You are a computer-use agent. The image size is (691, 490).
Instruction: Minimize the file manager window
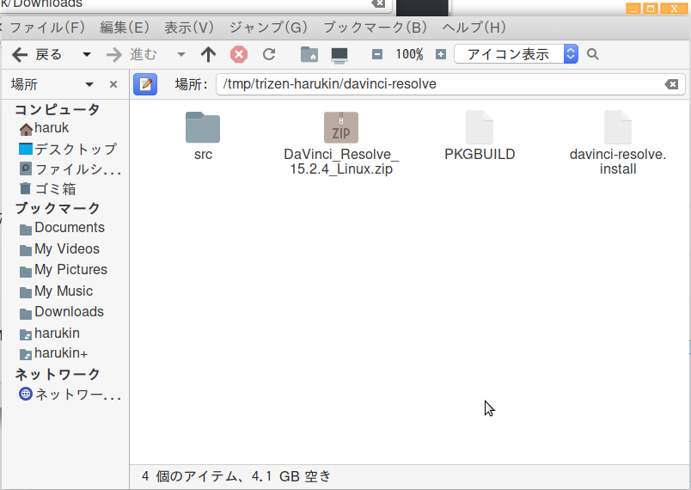(633, 9)
